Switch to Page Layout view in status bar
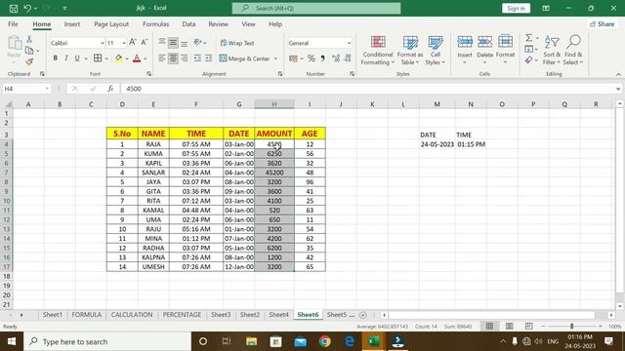This screenshot has height=351, width=625. pyautogui.click(x=509, y=326)
